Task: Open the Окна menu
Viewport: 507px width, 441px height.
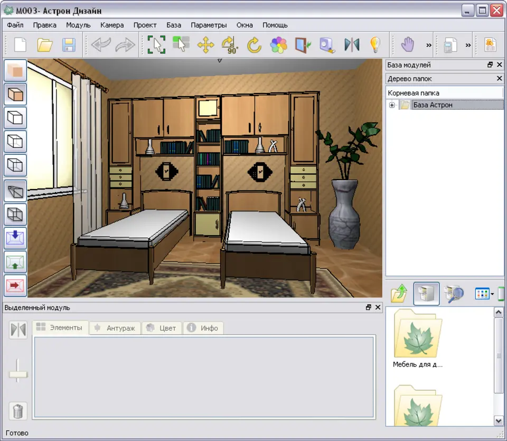Action: (x=245, y=25)
